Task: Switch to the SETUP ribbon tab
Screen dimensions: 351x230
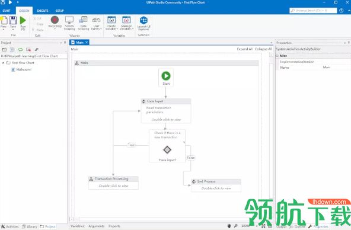Action: click(59, 11)
